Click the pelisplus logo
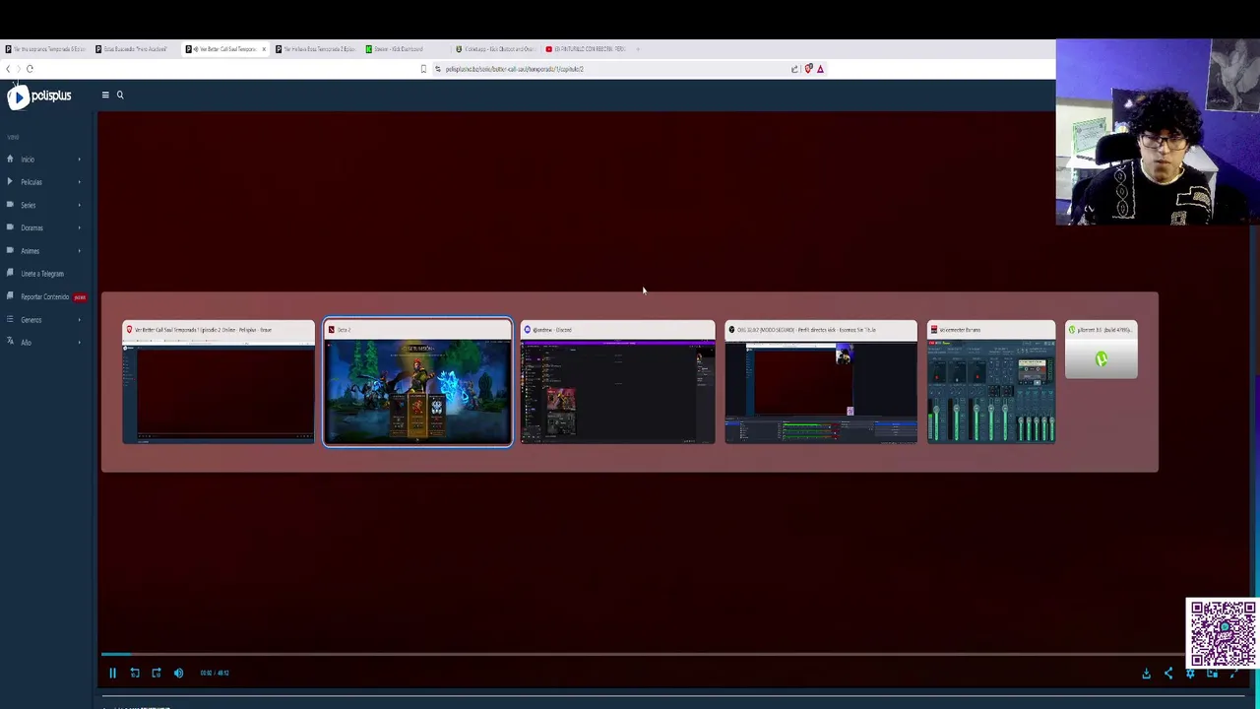Image resolution: width=1260 pixels, height=709 pixels. (x=39, y=97)
